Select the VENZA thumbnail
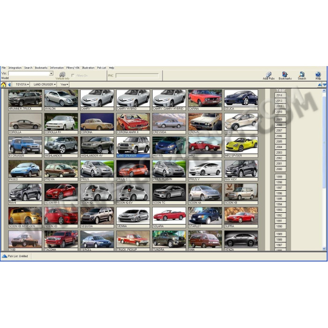 coord(241,240)
